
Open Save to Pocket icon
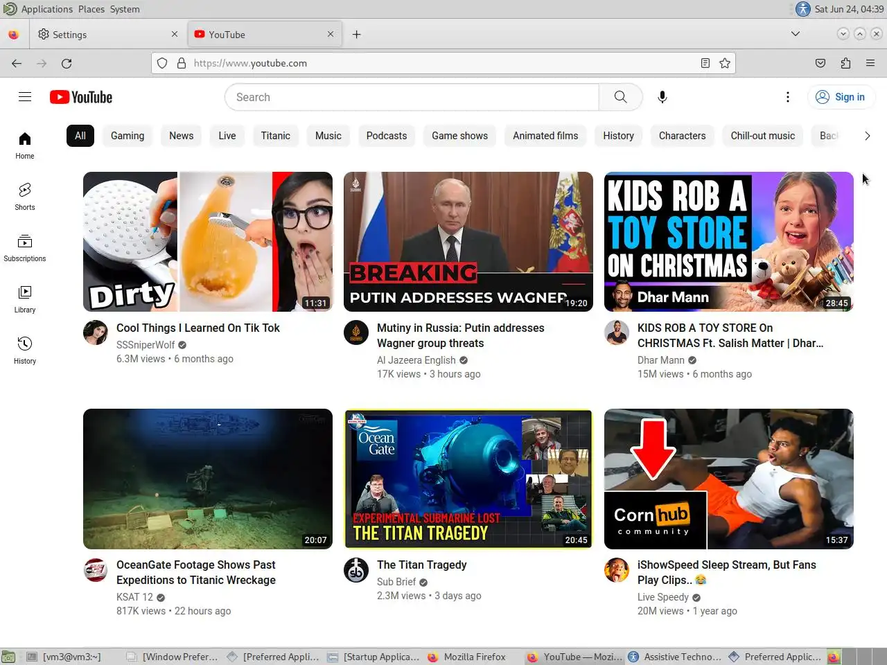pos(820,63)
